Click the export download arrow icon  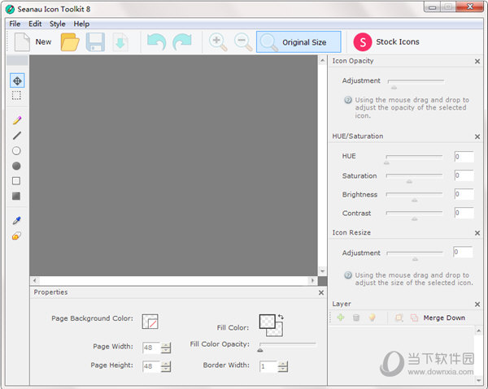click(x=120, y=42)
